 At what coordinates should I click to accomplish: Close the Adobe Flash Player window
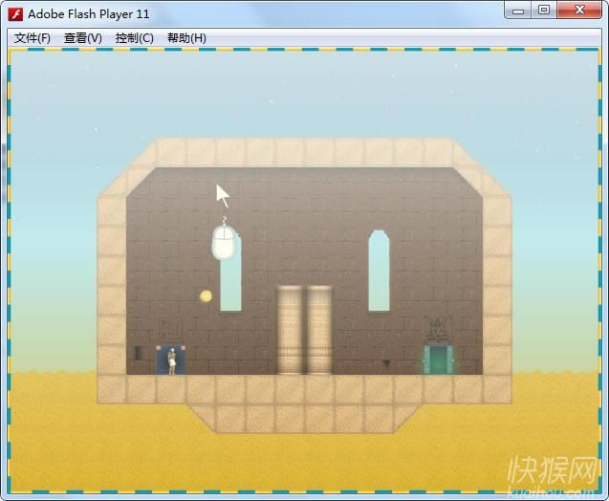pyautogui.click(x=579, y=11)
